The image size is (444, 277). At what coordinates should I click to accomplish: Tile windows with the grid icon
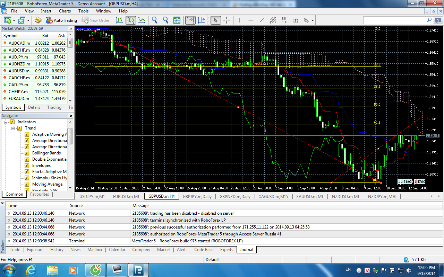[x=177, y=20]
